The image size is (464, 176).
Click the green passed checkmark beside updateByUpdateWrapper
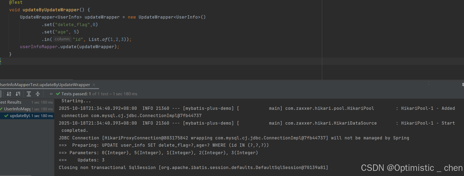(x=6, y=116)
